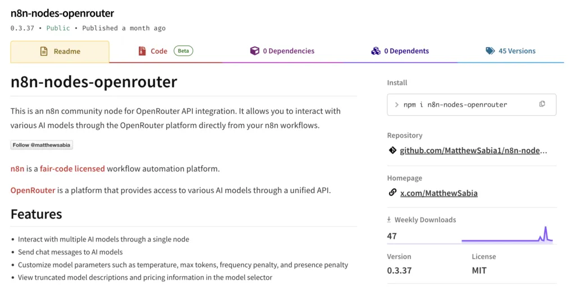575x287 pixels.
Task: Show the 45 Versions tab
Action: (517, 51)
